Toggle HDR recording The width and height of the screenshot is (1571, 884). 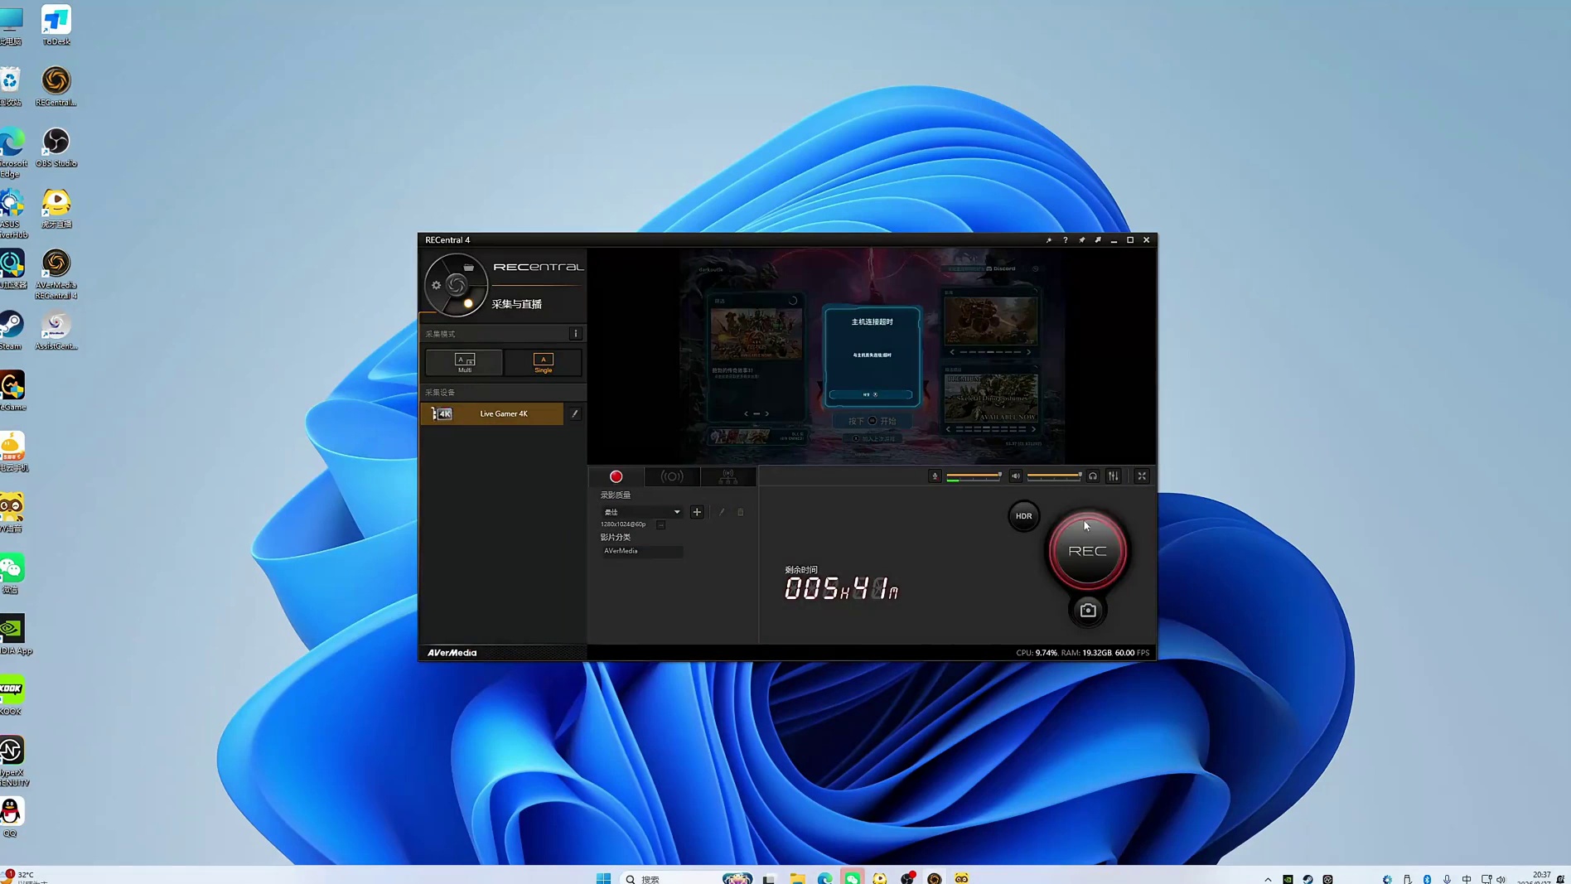[x=1024, y=516]
